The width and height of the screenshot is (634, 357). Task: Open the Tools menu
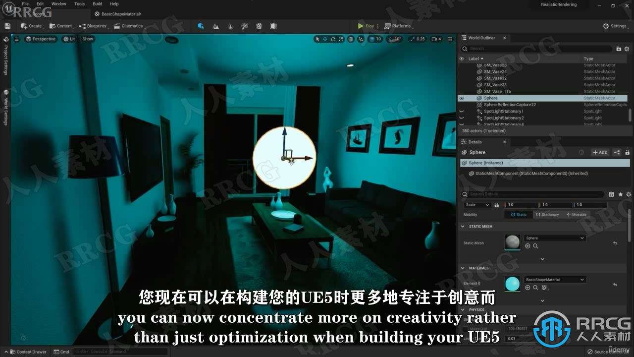[x=79, y=4]
